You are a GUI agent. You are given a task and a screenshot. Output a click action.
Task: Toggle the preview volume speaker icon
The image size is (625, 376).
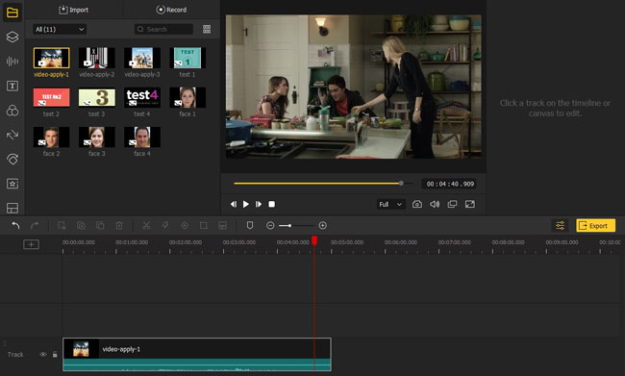[x=435, y=204]
